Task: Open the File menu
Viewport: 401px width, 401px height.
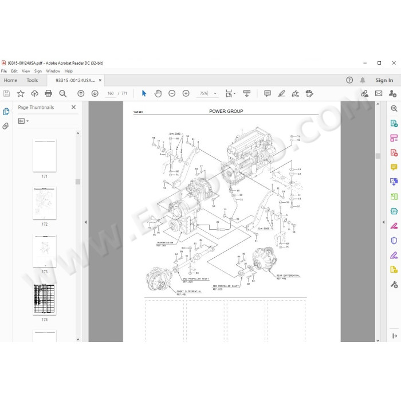Action: pyautogui.click(x=4, y=71)
